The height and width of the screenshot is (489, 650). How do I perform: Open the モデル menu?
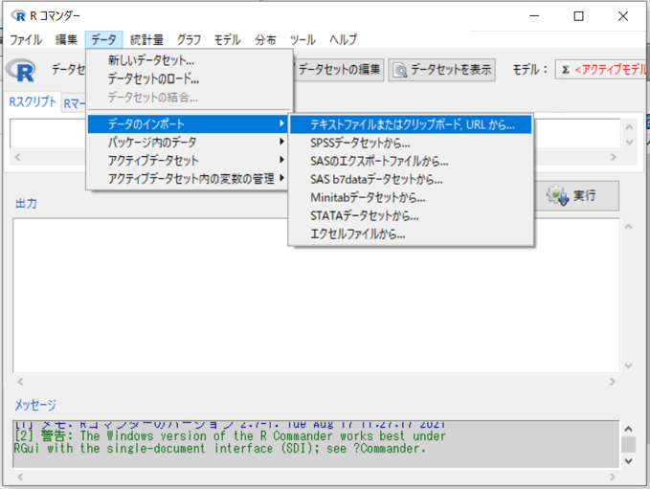coord(227,40)
